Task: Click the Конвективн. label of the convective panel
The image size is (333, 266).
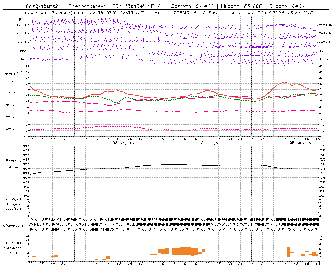Action: (13, 243)
